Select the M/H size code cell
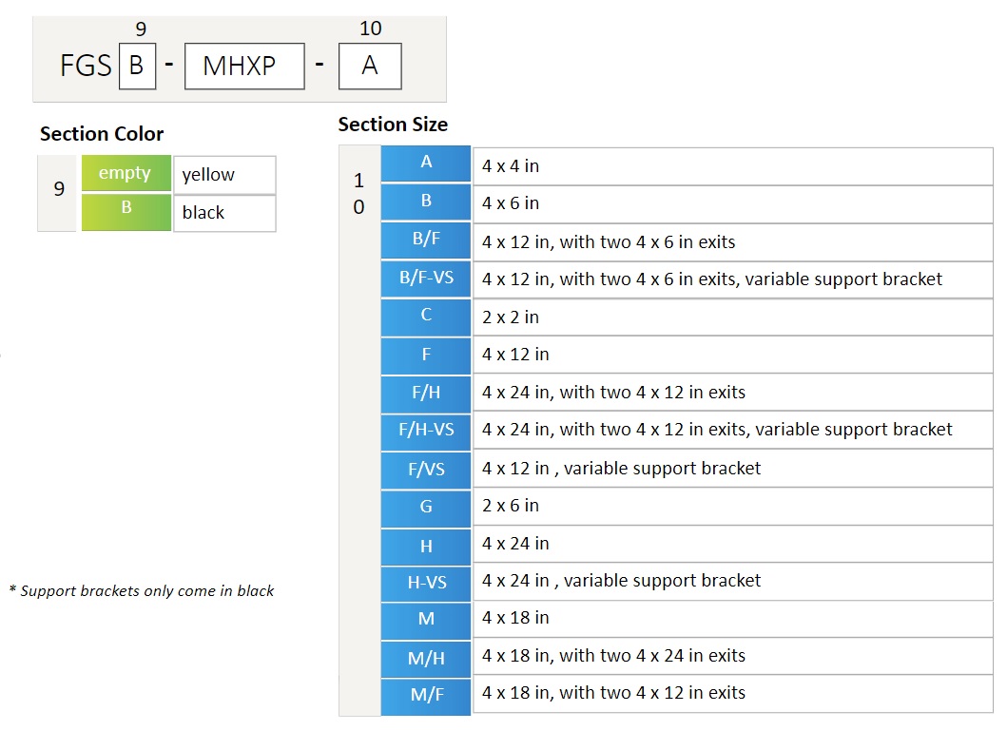The width and height of the screenshot is (1007, 731). tap(426, 659)
